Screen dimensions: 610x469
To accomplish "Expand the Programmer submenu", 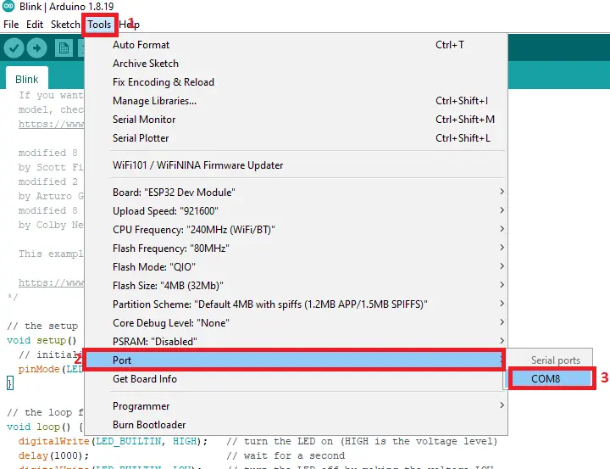I will pyautogui.click(x=296, y=406).
